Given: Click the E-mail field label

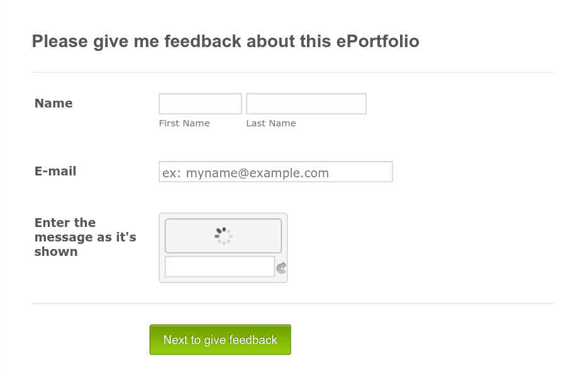Looking at the screenshot, I should pos(55,171).
